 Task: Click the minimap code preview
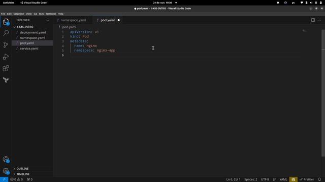click(x=305, y=31)
